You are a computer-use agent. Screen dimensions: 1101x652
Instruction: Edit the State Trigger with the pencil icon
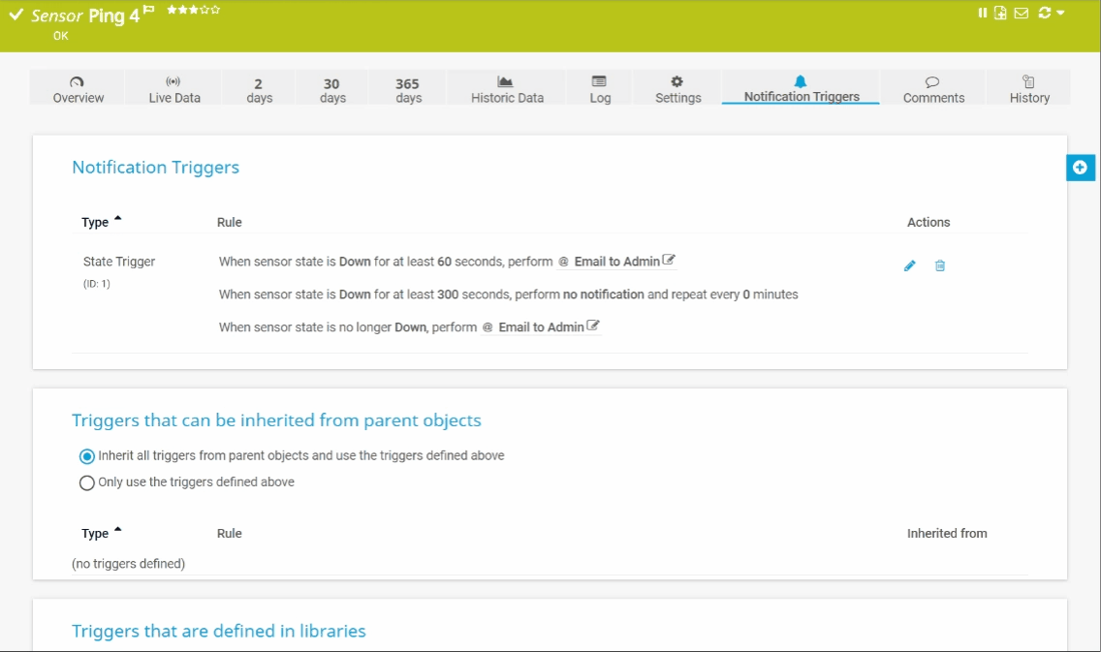click(909, 265)
